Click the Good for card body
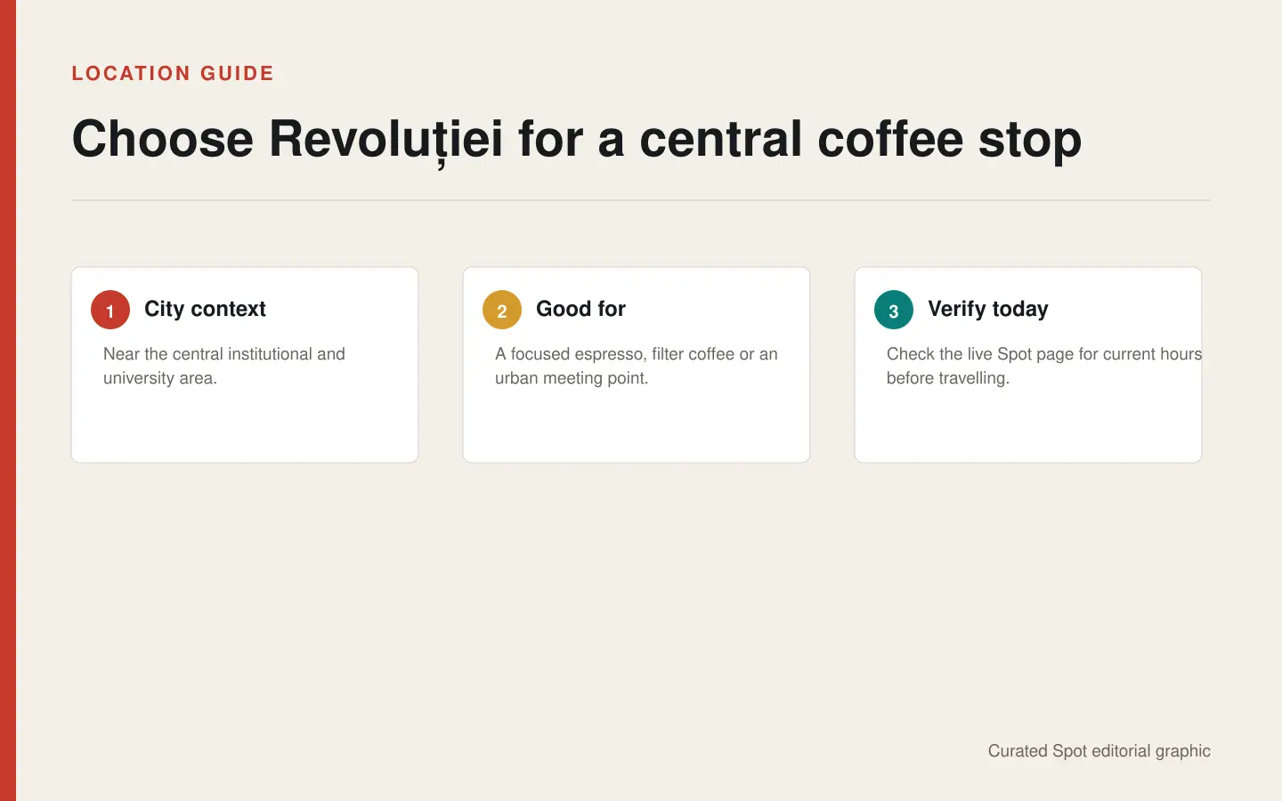This screenshot has width=1282, height=801. point(637,365)
